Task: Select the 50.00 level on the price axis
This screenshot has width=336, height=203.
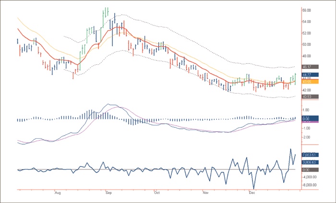Action: click(x=307, y=45)
